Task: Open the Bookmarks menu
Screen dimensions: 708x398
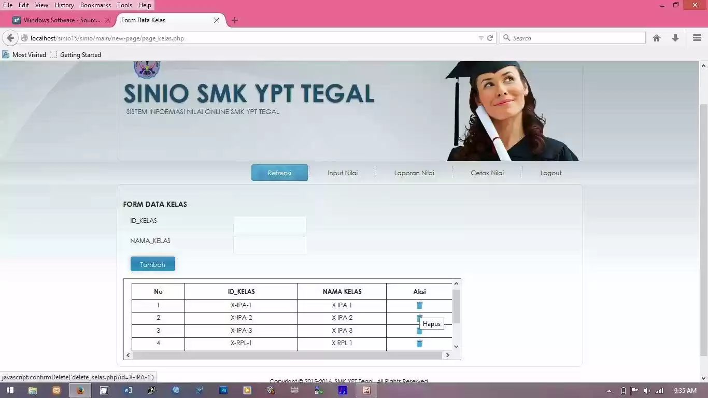Action: (95, 5)
